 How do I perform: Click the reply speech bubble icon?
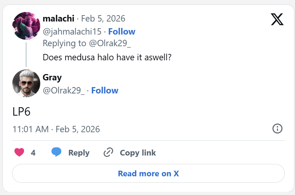click(56, 152)
